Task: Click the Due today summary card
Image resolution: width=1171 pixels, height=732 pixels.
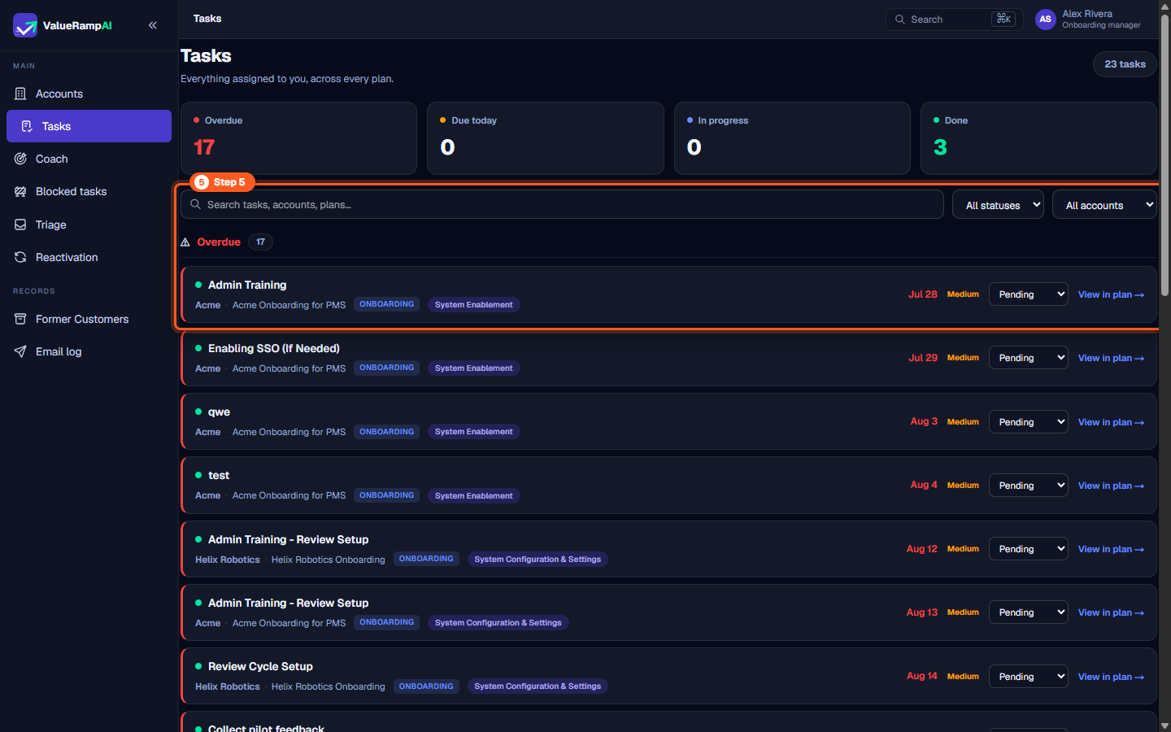Action: [546, 138]
